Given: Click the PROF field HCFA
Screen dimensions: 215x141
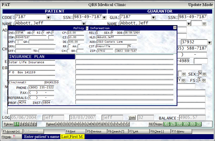Looking at the screenshot, I should click(22, 103).
